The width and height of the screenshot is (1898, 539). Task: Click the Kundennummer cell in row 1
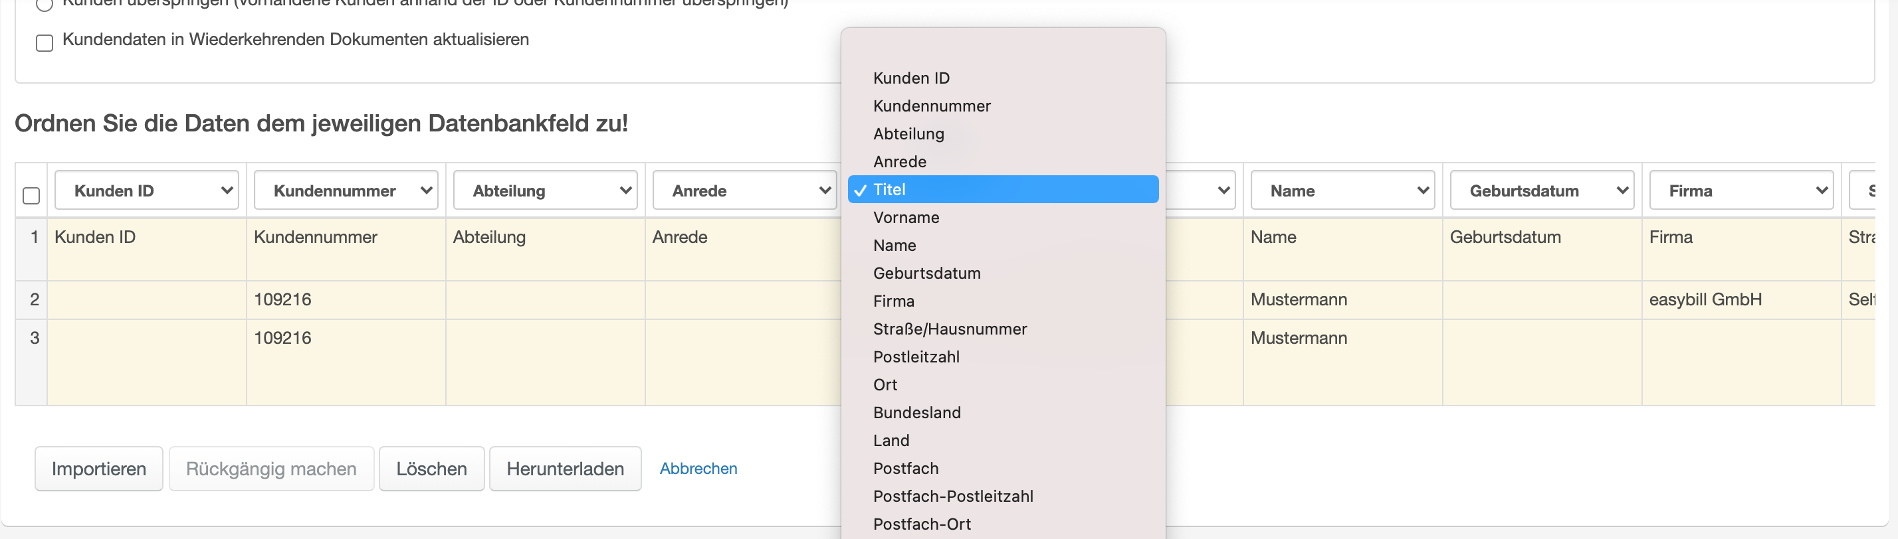pyautogui.click(x=346, y=249)
